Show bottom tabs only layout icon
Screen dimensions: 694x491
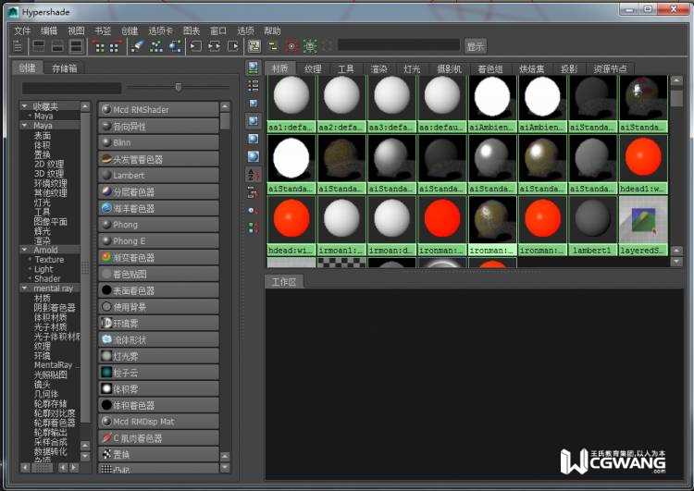[57, 46]
